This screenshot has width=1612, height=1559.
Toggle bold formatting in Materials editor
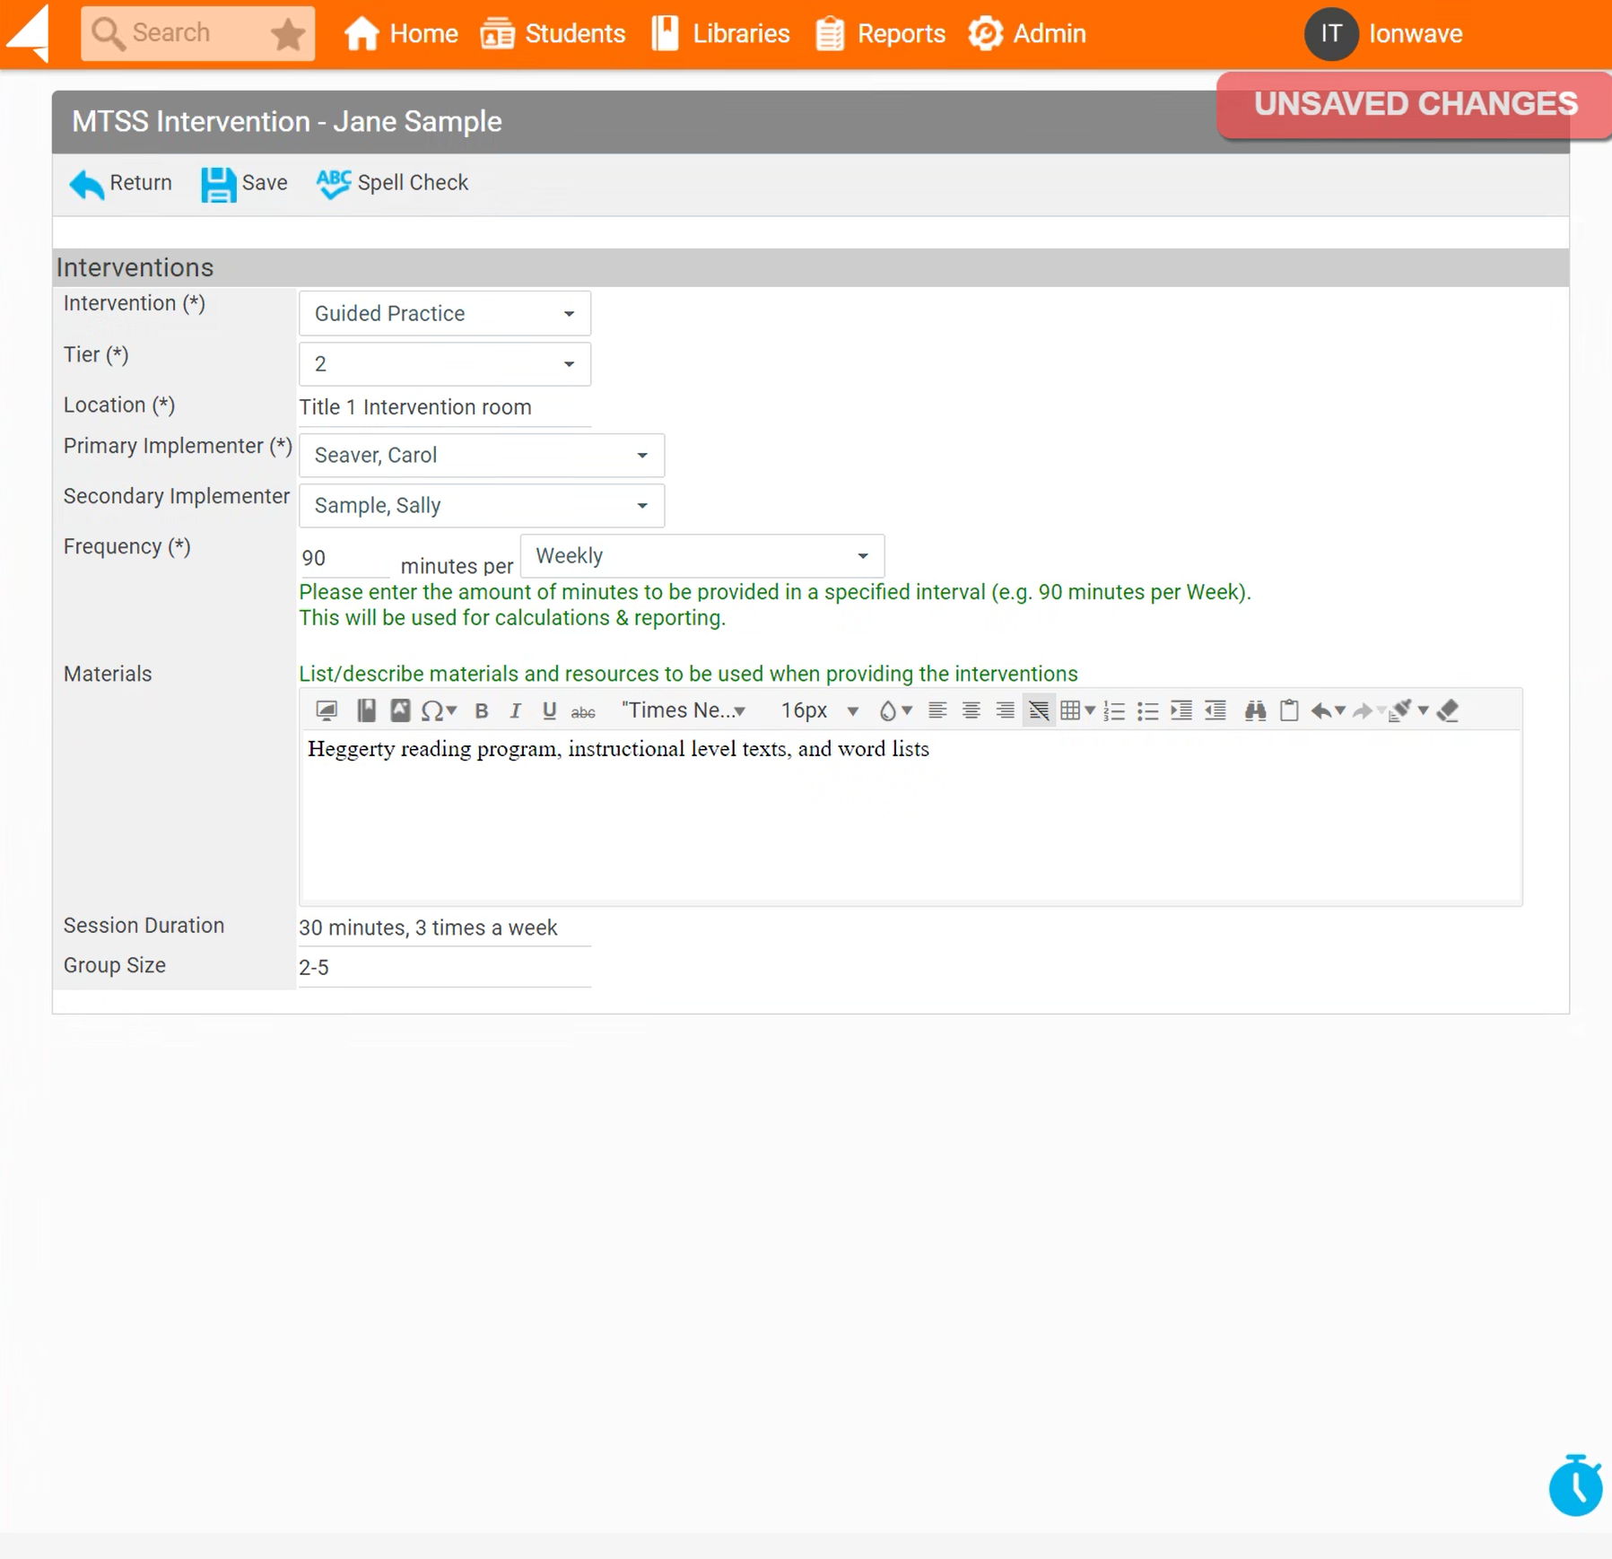click(x=482, y=711)
